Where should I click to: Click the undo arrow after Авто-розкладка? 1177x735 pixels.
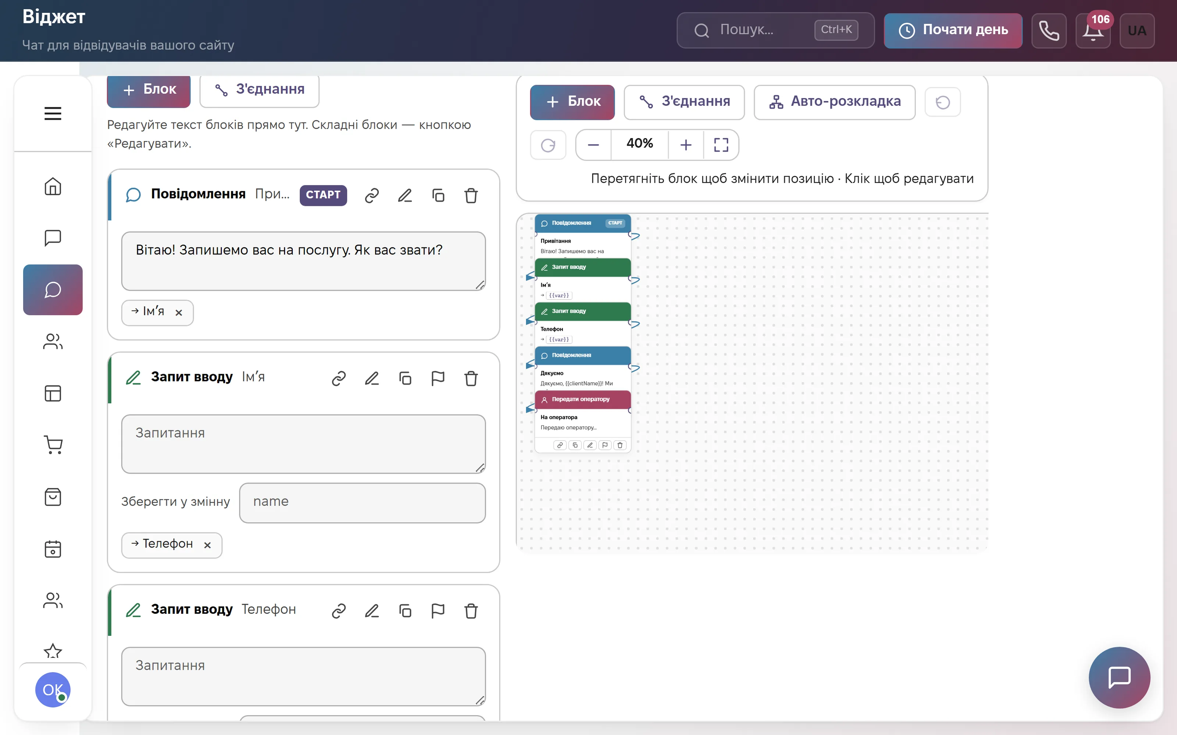(943, 102)
